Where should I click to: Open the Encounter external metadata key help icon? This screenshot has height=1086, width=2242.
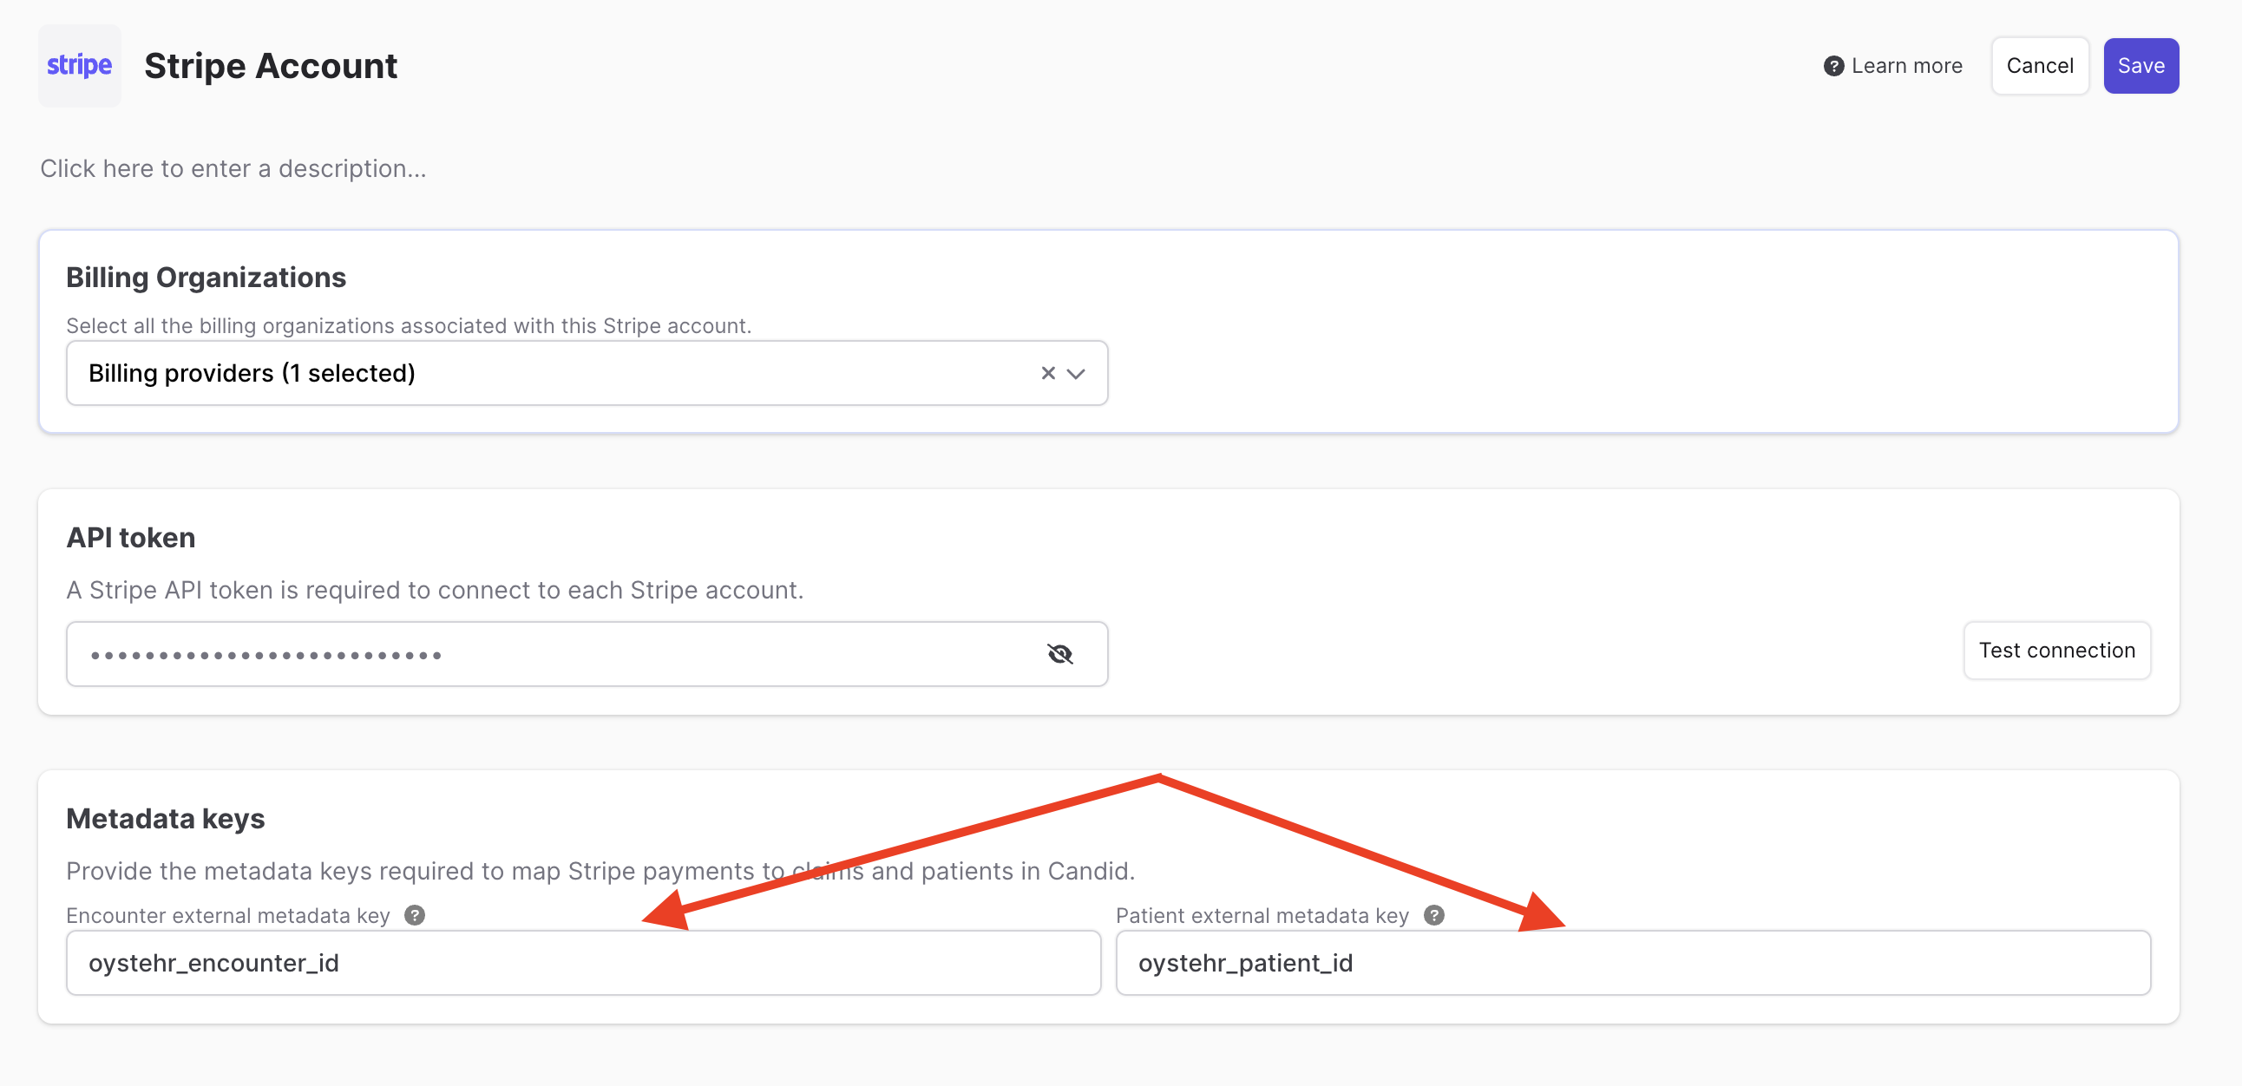[x=416, y=914]
